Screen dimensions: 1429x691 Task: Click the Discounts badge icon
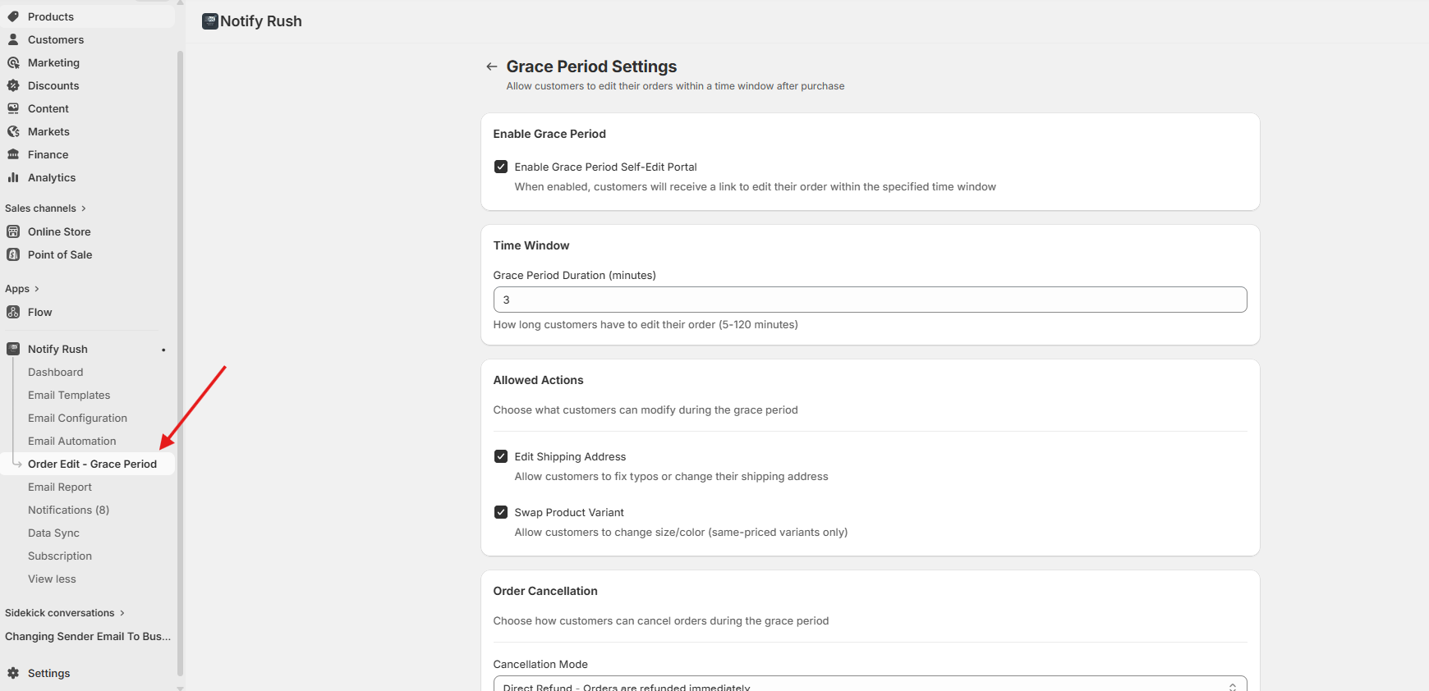13,85
